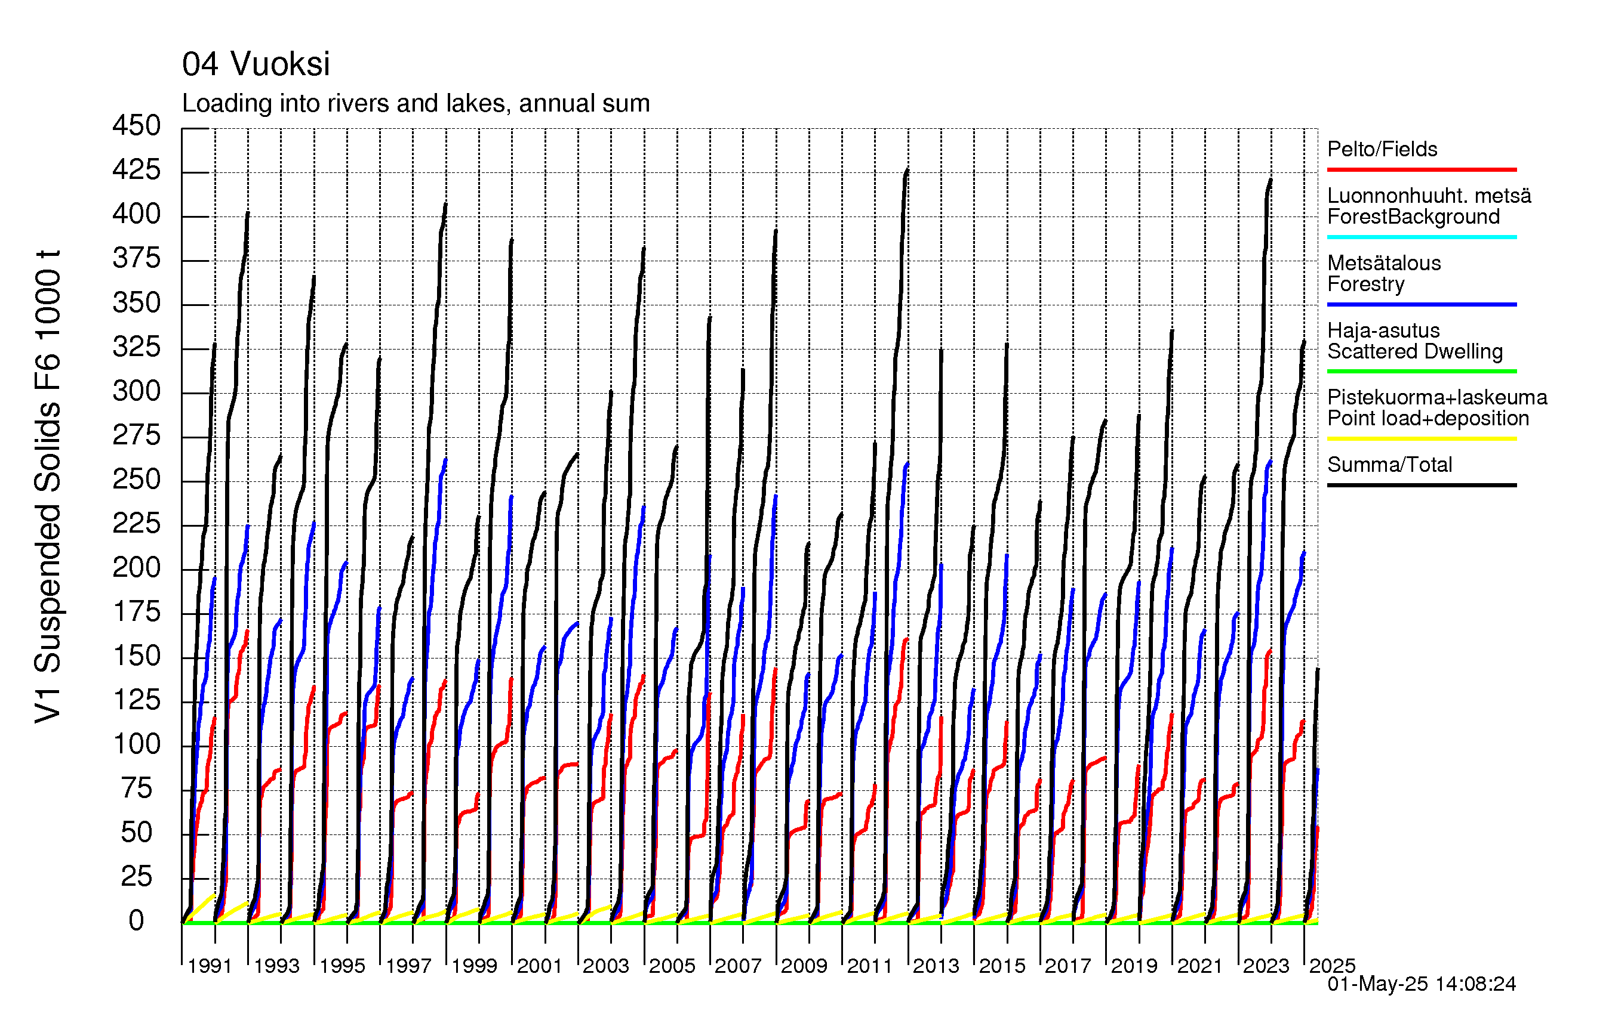
Task: Click the y-axis value 450
Action: pyautogui.click(x=137, y=126)
